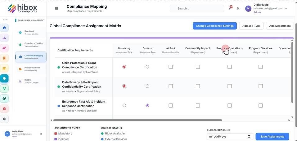The image size is (297, 141).
Task: Click the Search input field
Action: (x=197, y=8)
